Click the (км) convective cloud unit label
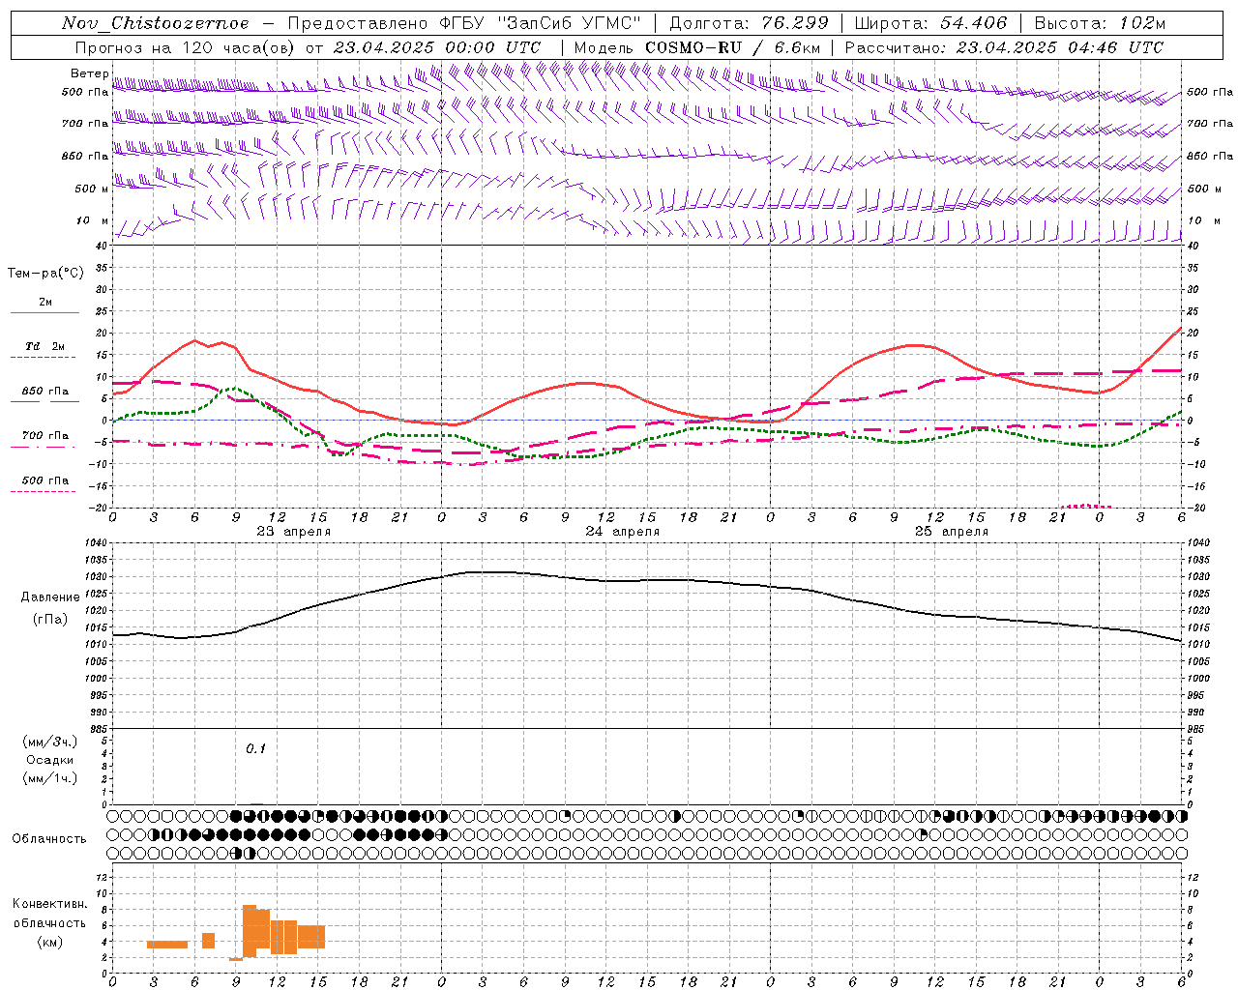Image resolution: width=1238 pixels, height=990 pixels. 49,943
